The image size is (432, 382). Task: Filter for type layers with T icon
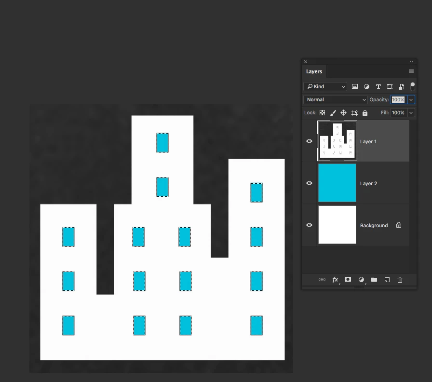(378, 86)
